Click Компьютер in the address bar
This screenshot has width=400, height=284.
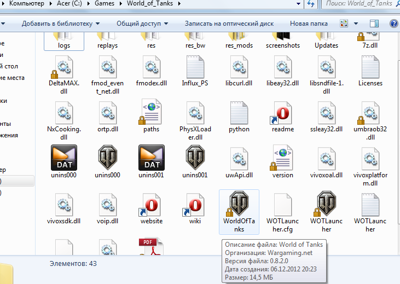[26, 4]
